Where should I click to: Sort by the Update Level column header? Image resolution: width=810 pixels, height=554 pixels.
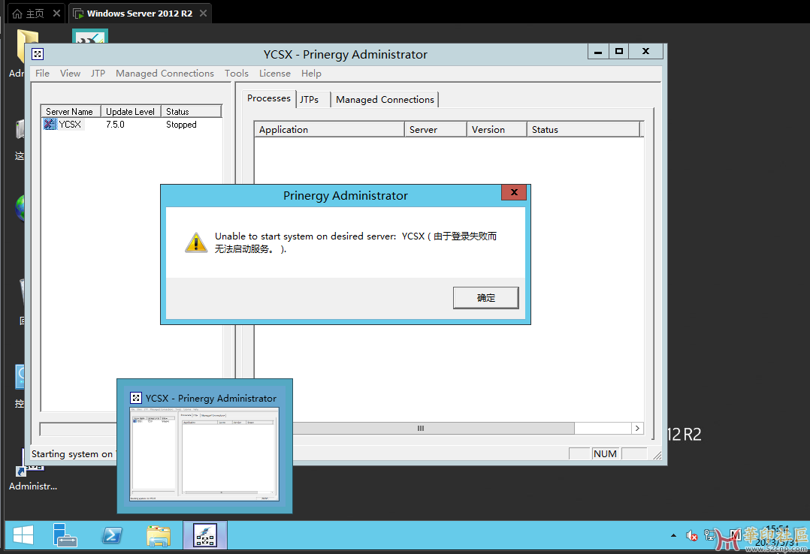point(131,112)
